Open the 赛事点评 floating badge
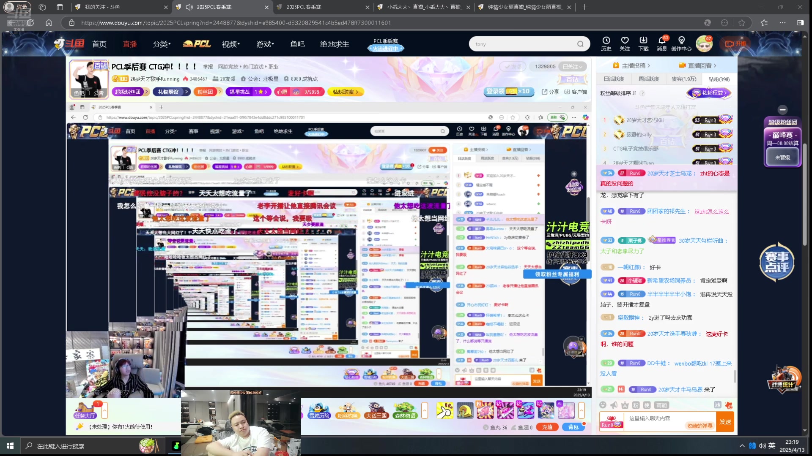812x456 pixels. click(x=777, y=262)
